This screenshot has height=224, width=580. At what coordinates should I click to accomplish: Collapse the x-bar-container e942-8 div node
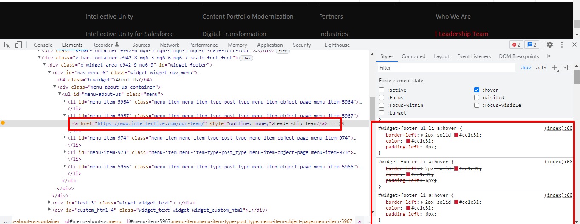(40, 58)
